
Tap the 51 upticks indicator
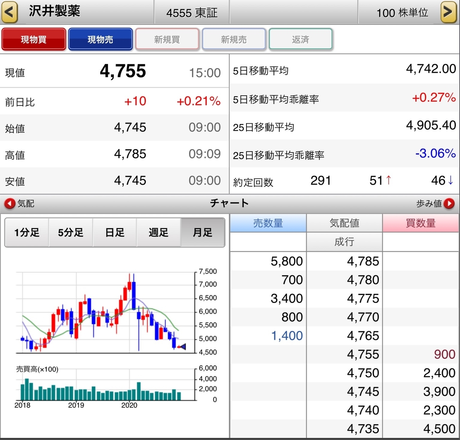(381, 181)
